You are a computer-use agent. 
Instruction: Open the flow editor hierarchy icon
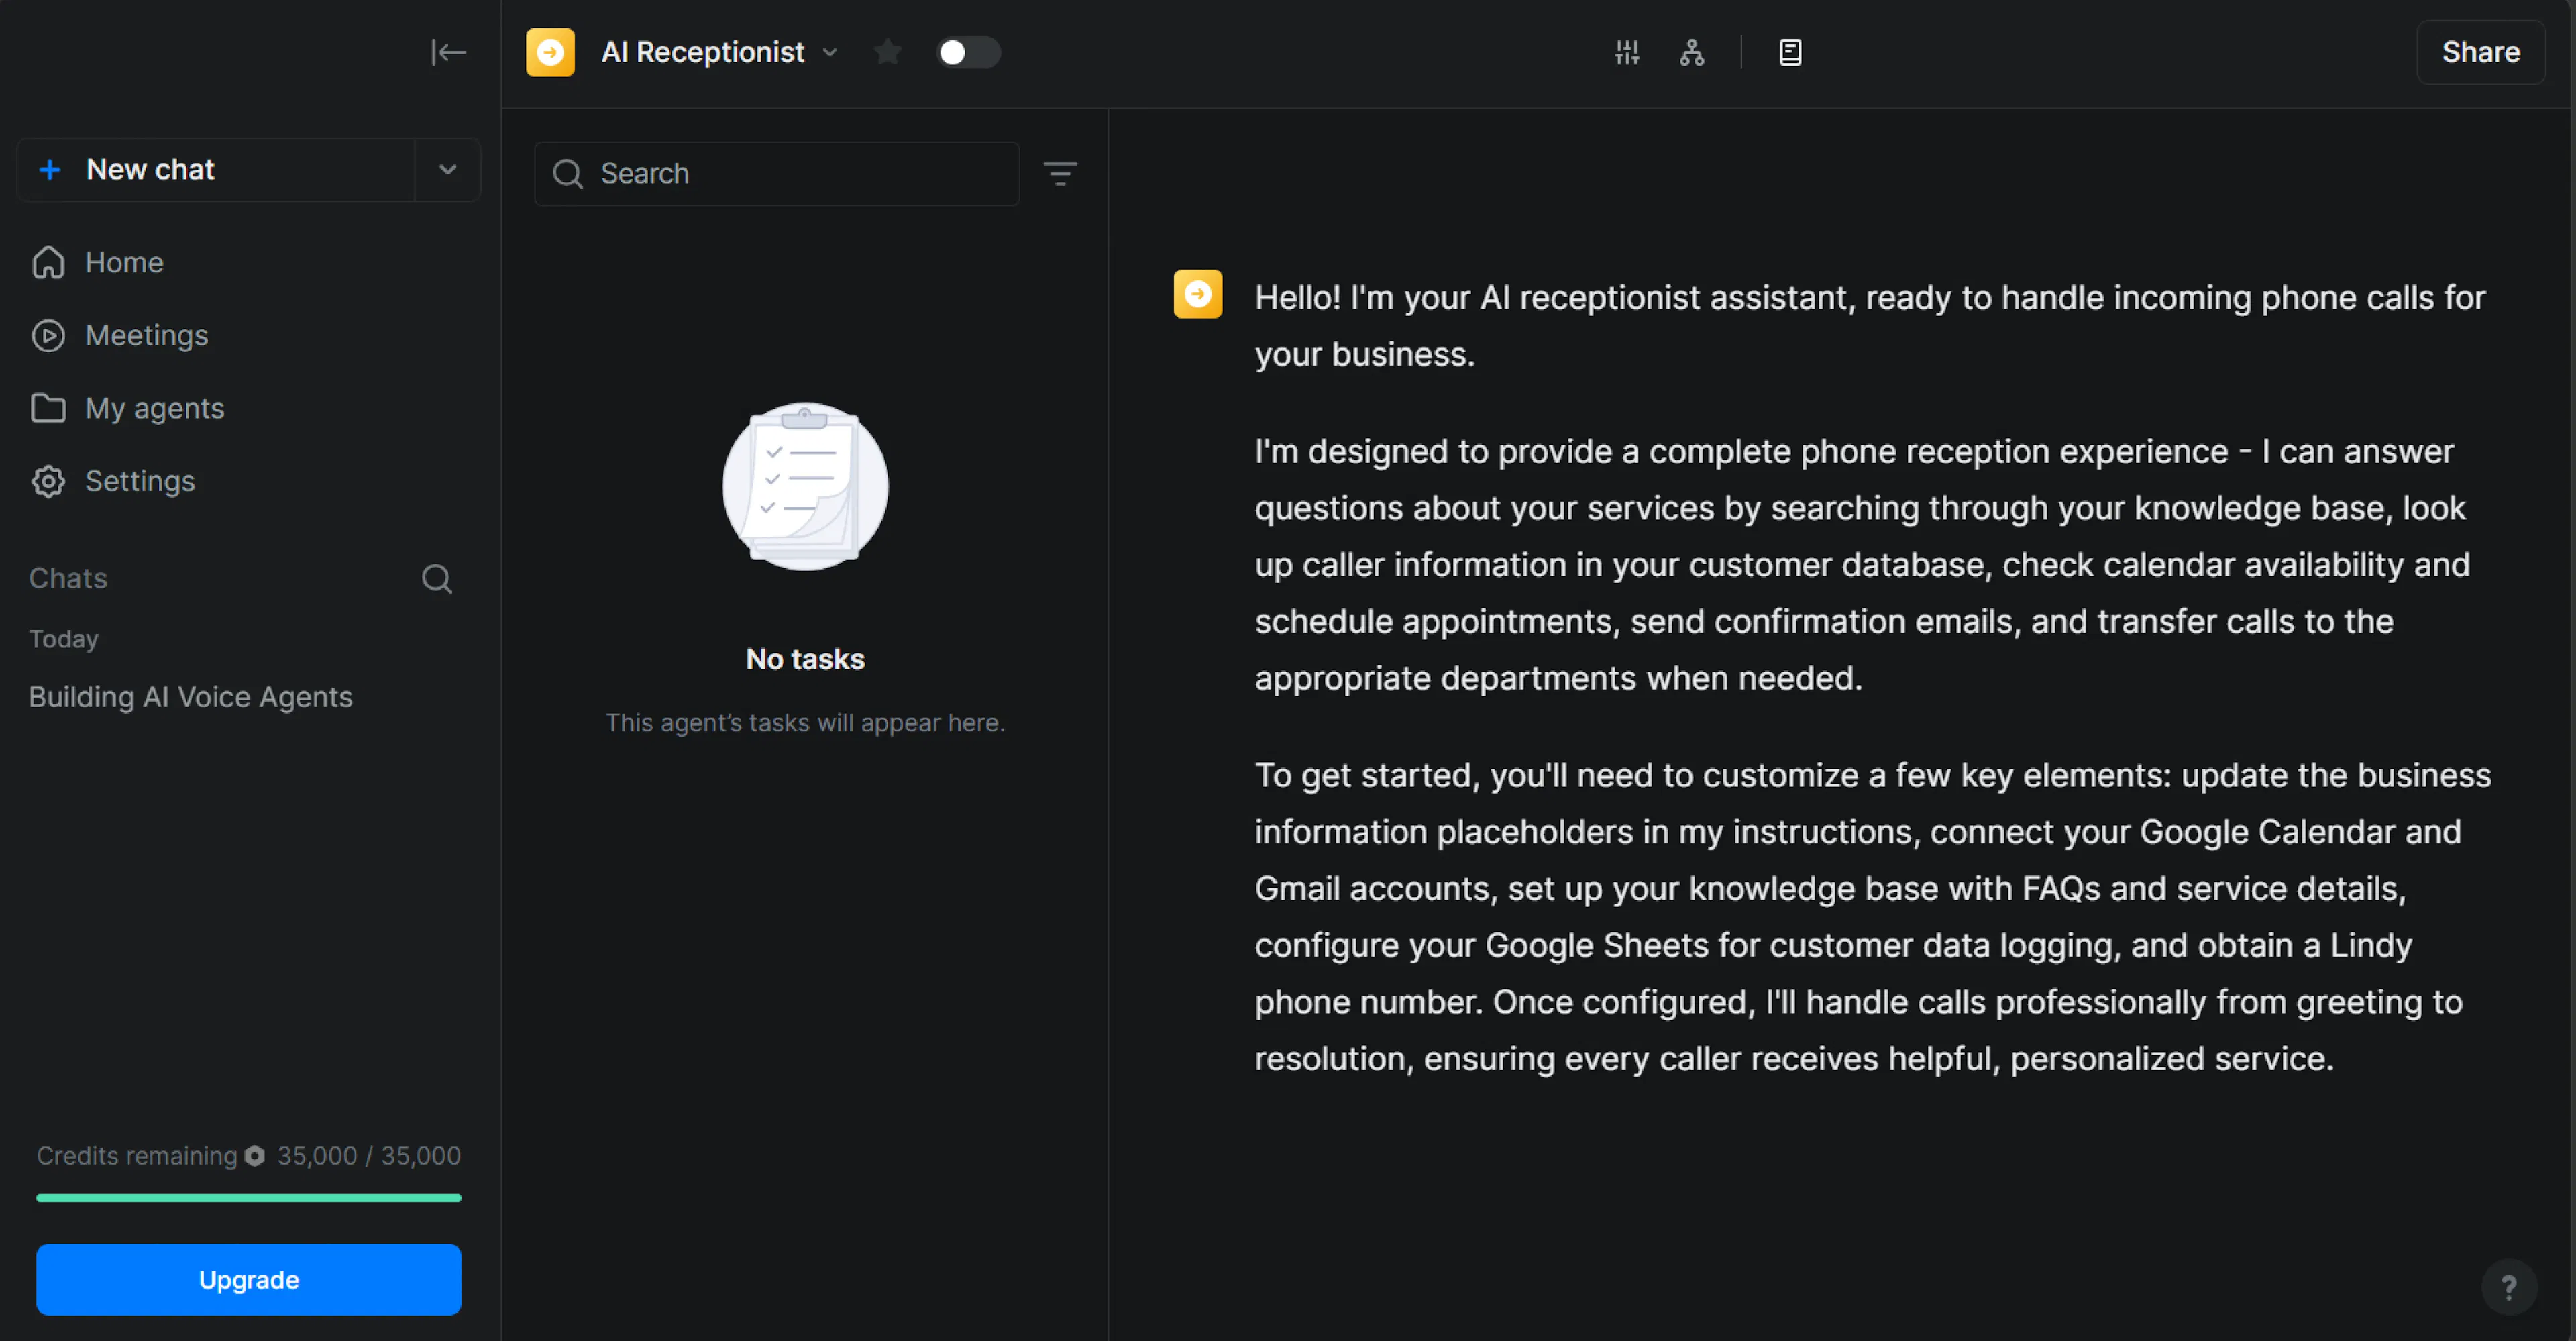(1692, 52)
